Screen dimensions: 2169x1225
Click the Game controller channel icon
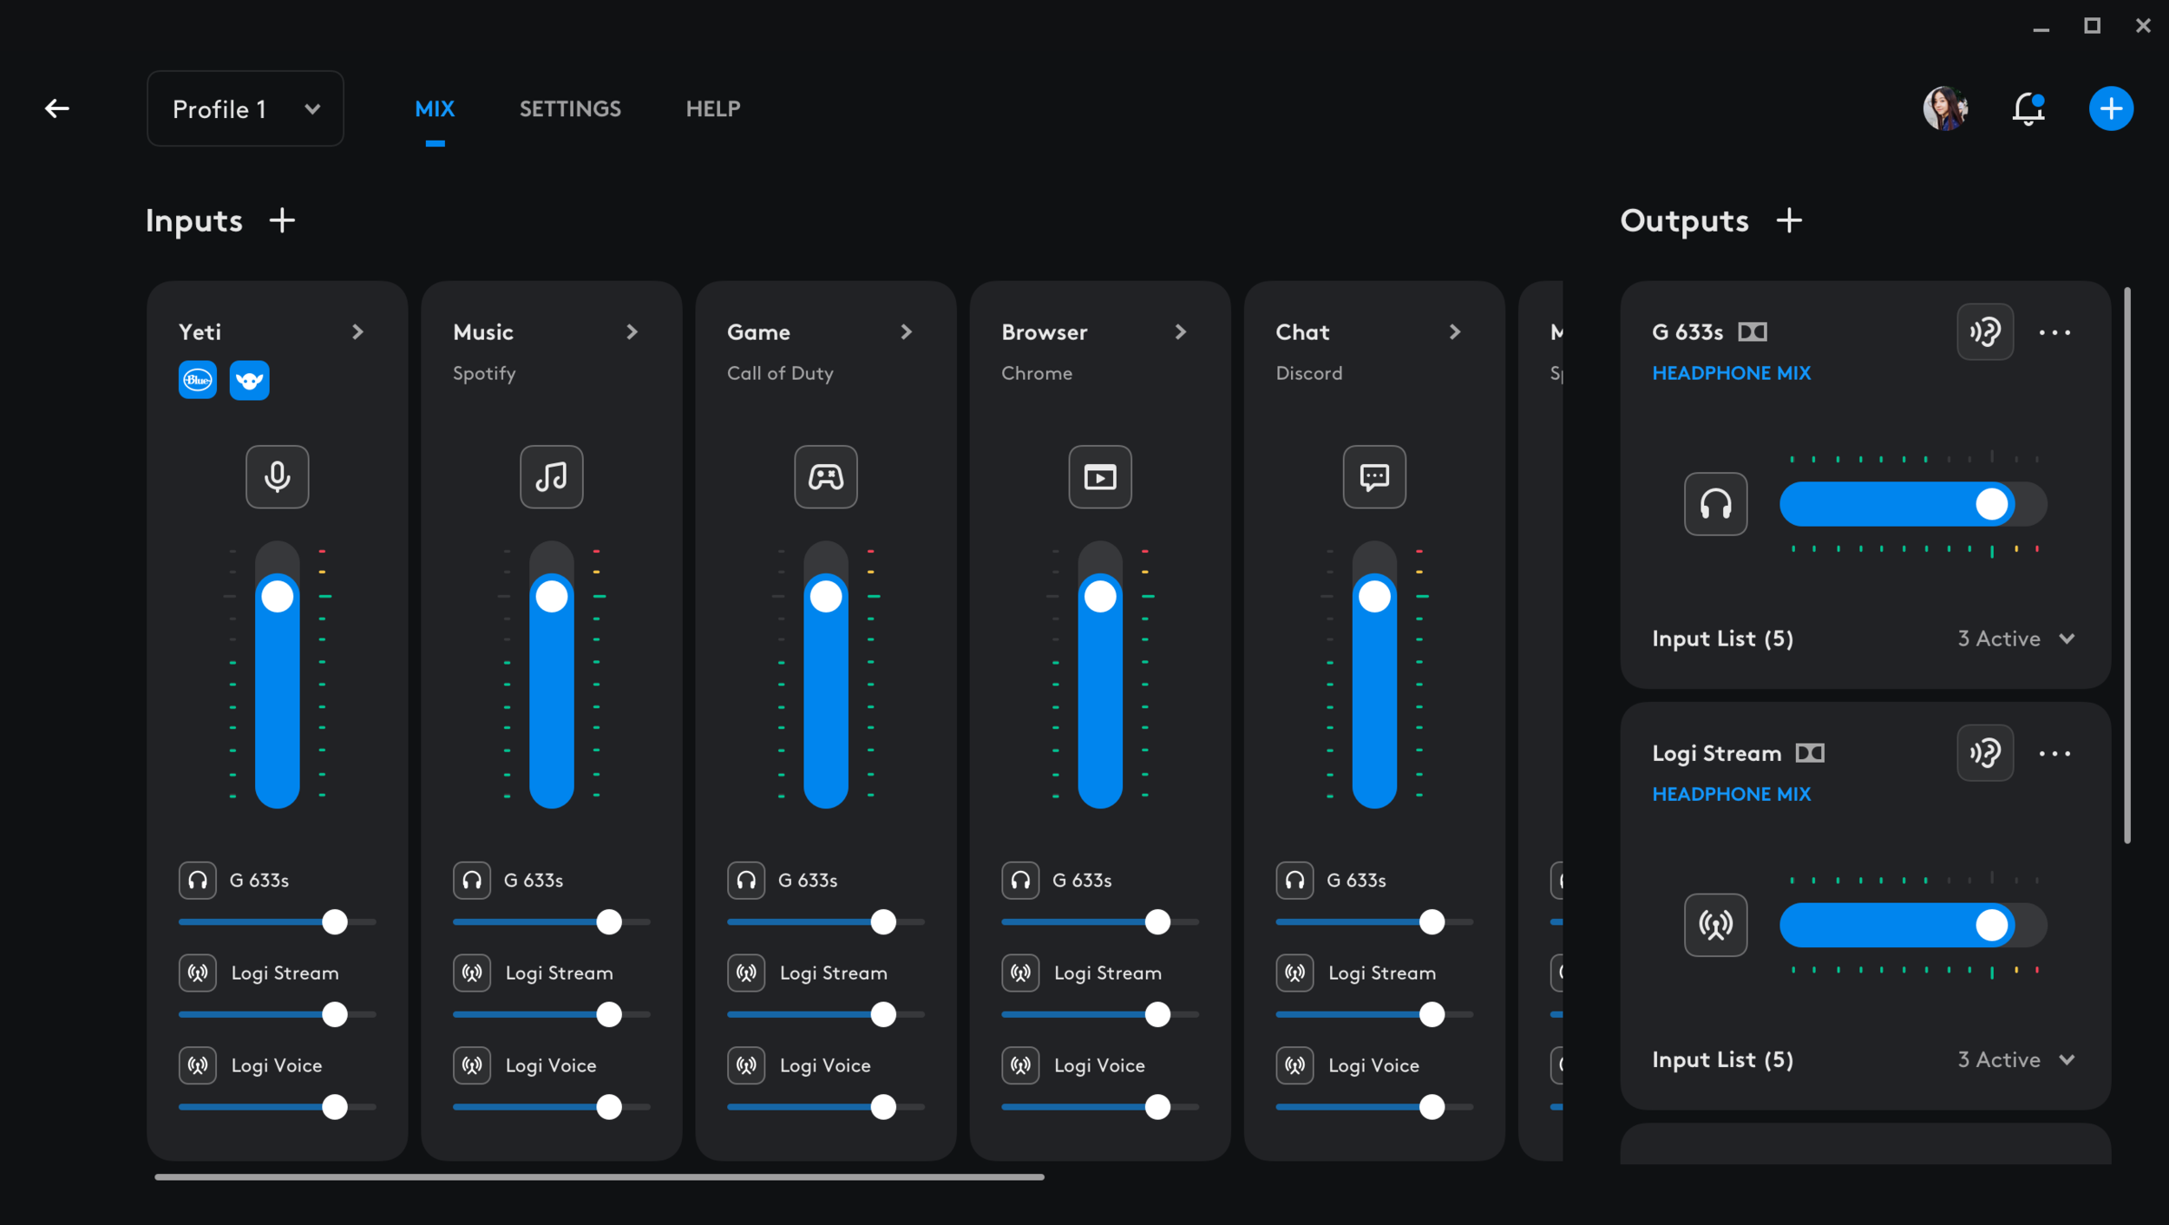point(825,476)
